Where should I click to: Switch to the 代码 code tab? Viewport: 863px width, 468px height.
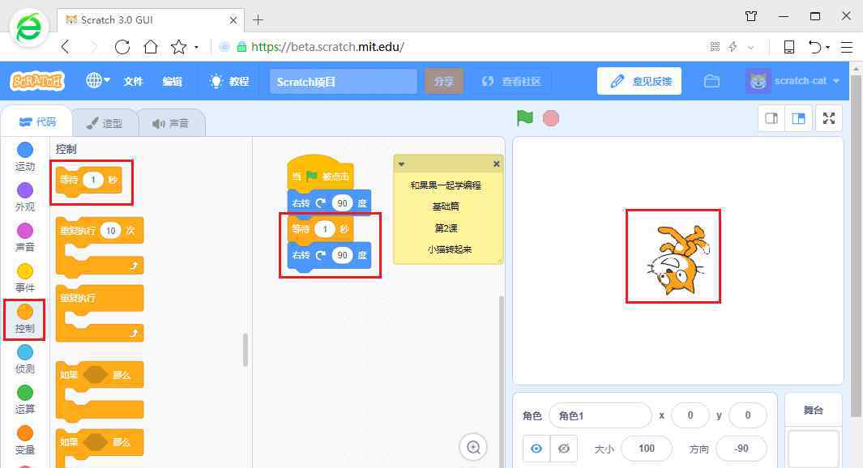[x=37, y=121]
